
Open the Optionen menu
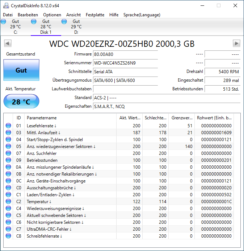[52, 15]
